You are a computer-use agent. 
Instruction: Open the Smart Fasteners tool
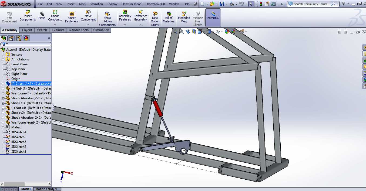click(x=72, y=17)
